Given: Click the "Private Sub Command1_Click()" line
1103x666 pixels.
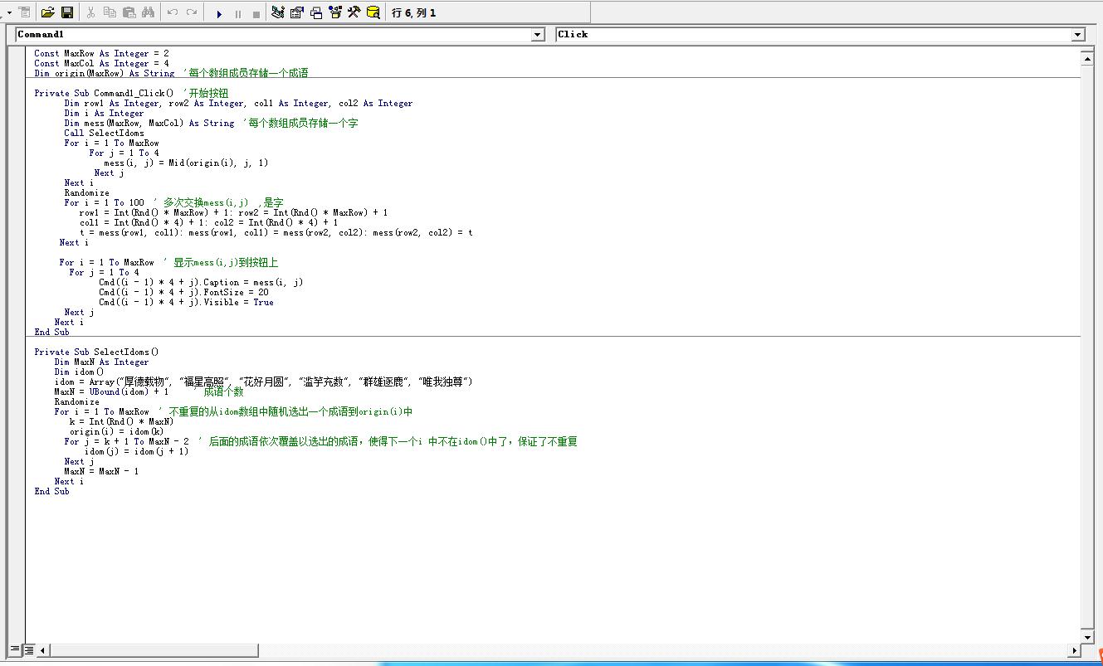Looking at the screenshot, I should (x=131, y=93).
